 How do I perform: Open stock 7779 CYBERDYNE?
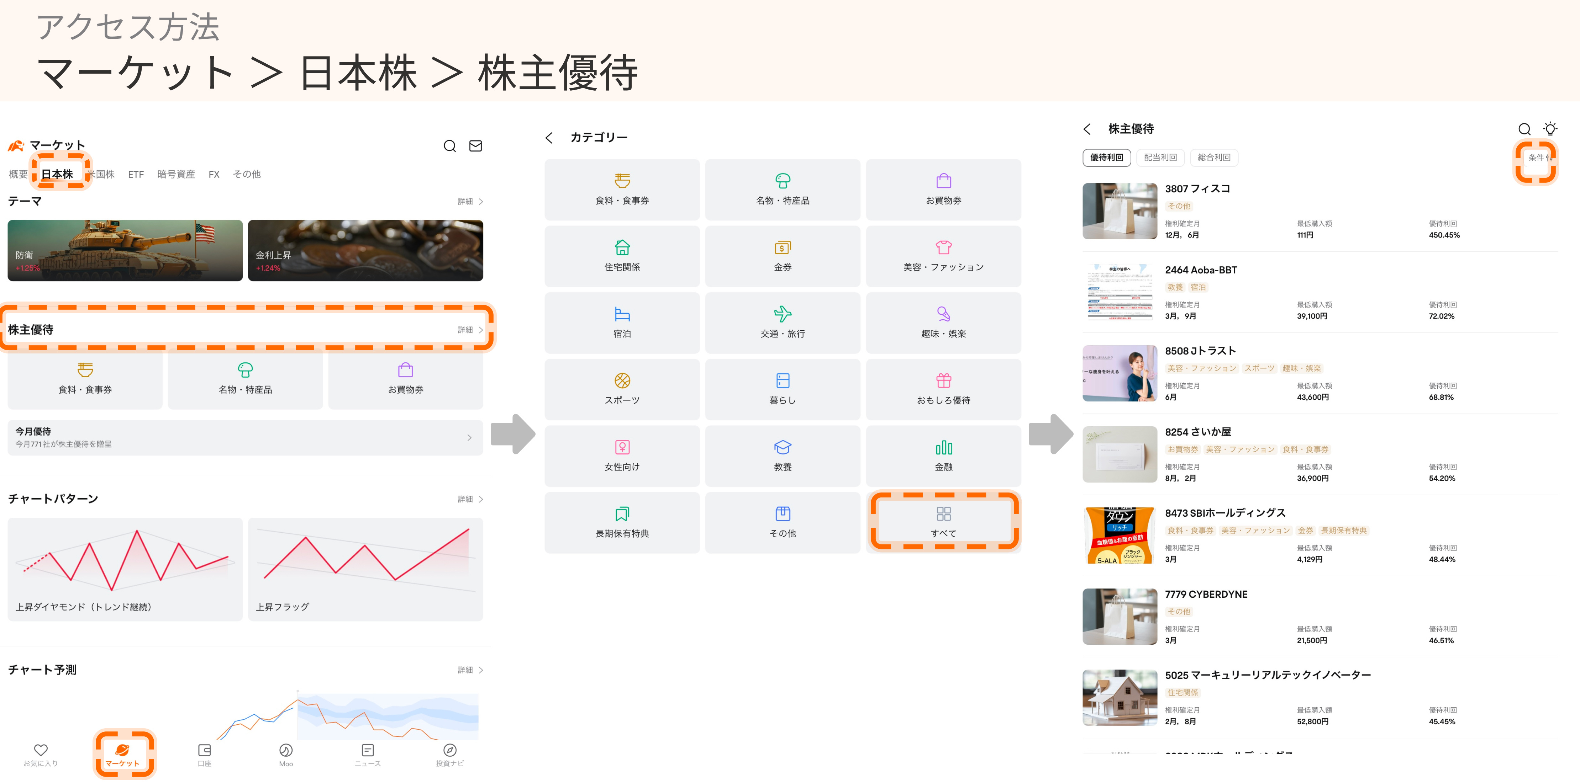[1320, 617]
